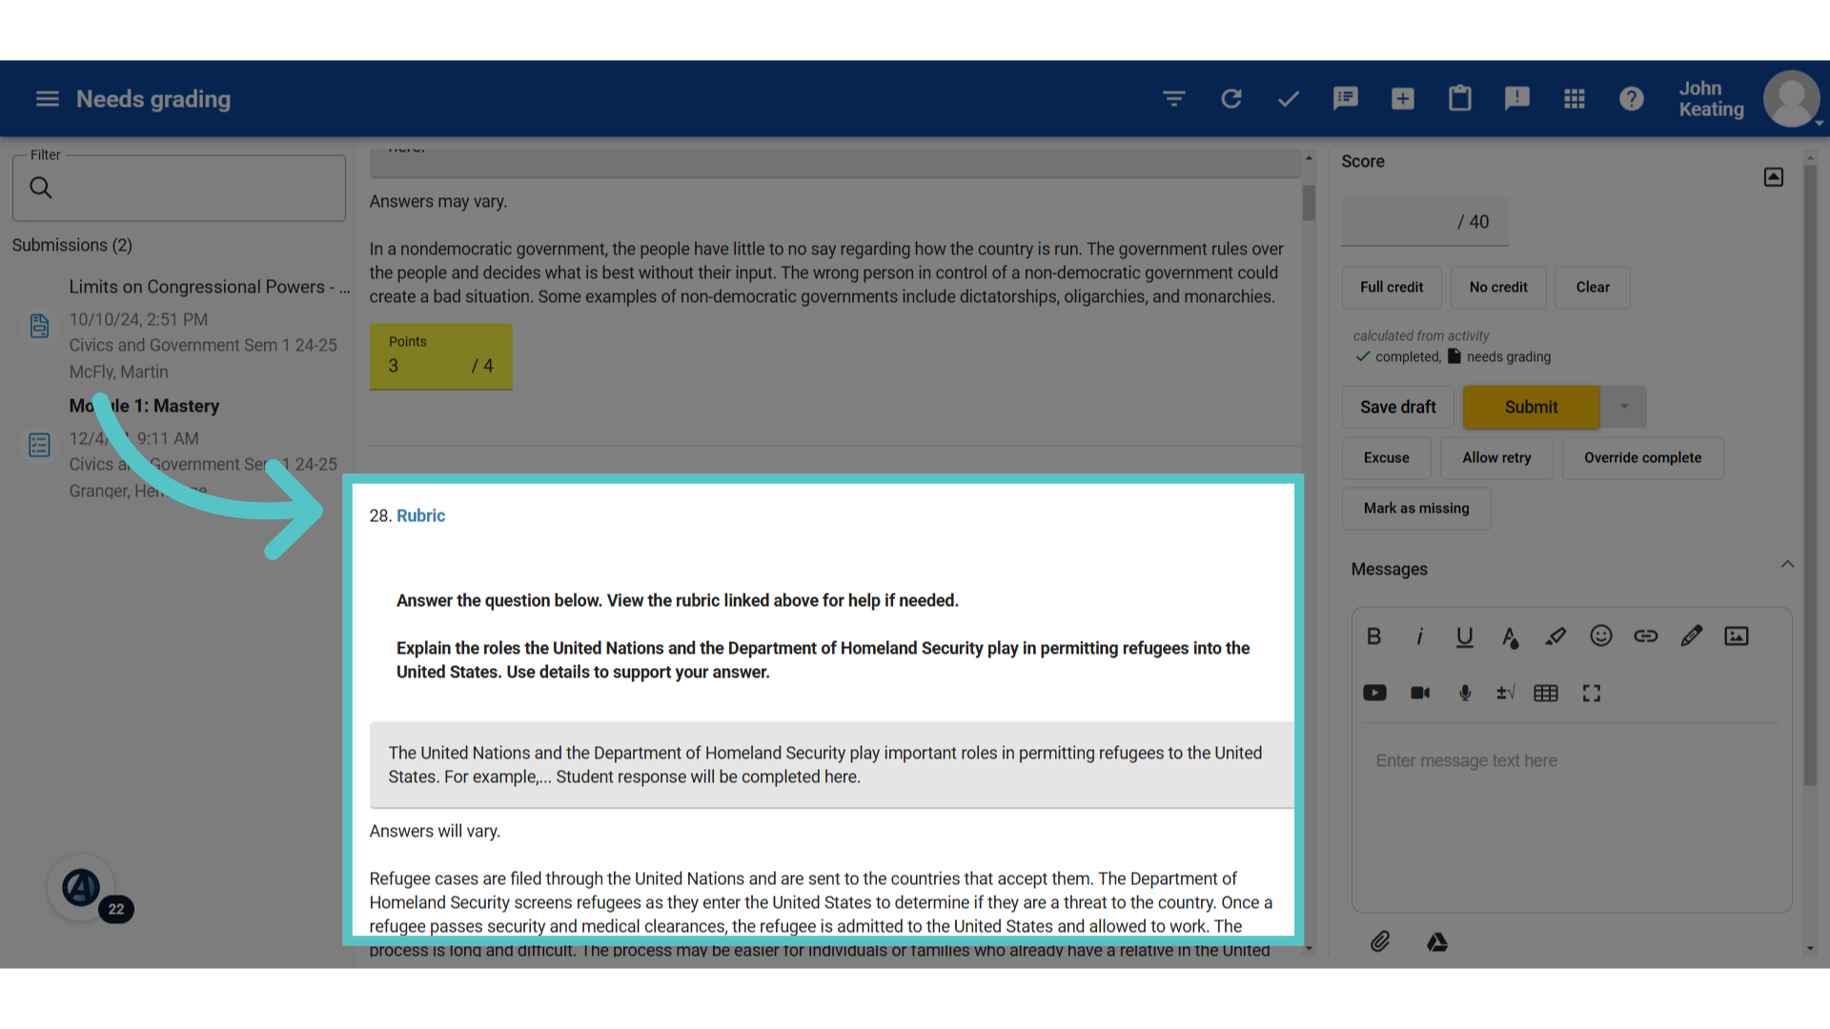Open the filter options icon in top bar
Image resolution: width=1830 pixels, height=1029 pixels.
pyautogui.click(x=1173, y=98)
